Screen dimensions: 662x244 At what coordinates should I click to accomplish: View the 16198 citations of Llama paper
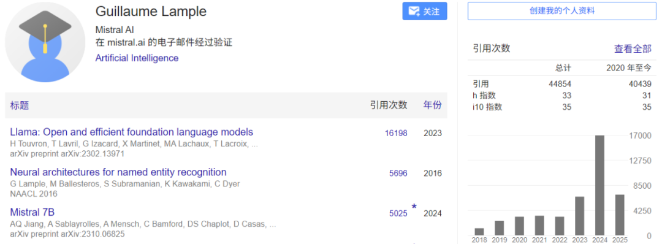pos(396,134)
